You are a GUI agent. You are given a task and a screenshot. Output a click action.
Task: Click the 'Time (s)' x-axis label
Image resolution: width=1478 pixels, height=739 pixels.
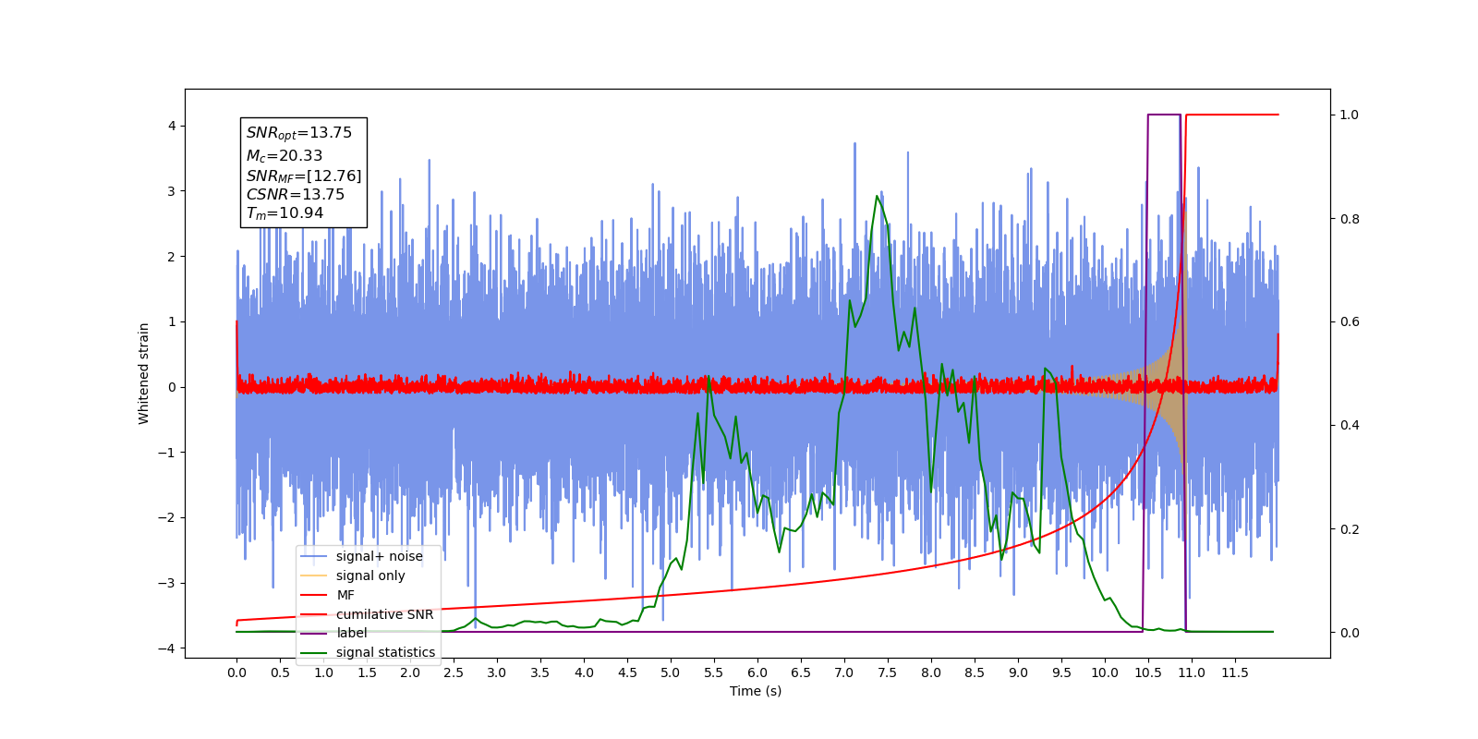(756, 691)
